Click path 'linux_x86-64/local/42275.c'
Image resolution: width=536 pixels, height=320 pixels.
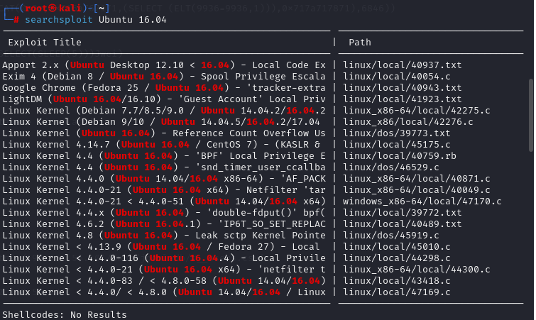pyautogui.click(x=416, y=110)
